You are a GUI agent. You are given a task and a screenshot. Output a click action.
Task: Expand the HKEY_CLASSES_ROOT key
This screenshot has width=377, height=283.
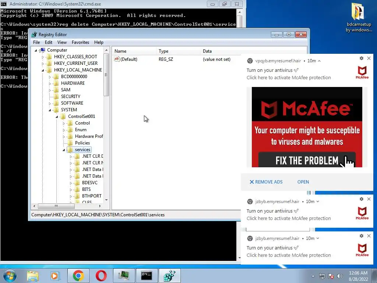click(43, 57)
